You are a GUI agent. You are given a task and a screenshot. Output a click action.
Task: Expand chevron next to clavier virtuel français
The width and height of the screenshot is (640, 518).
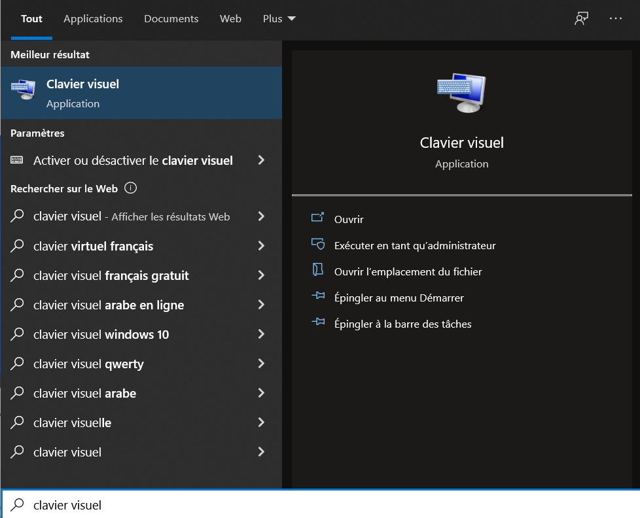261,245
